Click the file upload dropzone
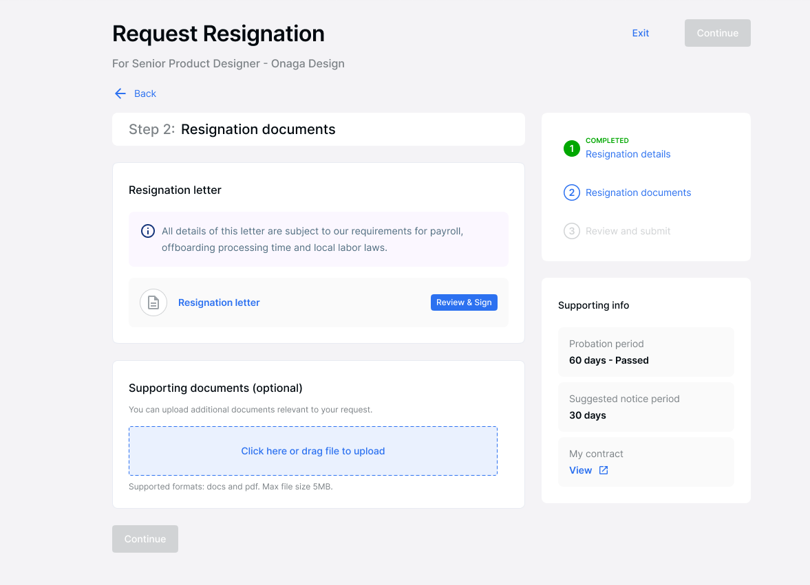The image size is (810, 585). [313, 451]
